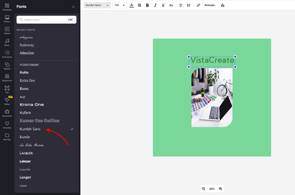Select the Raleway recent font
295x195 pixels.
(x=27, y=45)
